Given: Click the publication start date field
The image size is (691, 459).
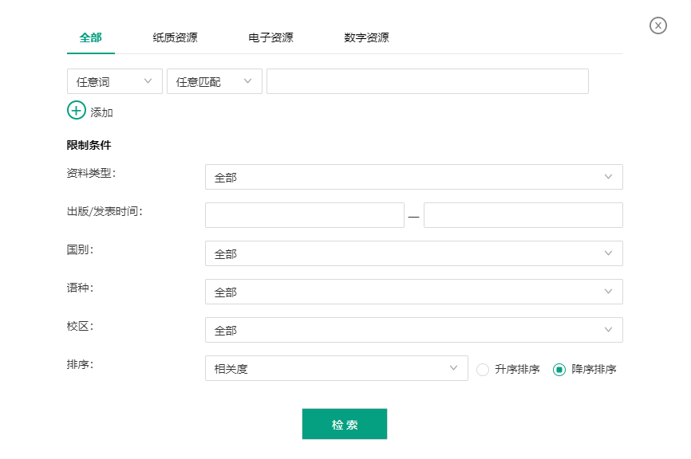Looking at the screenshot, I should [304, 215].
